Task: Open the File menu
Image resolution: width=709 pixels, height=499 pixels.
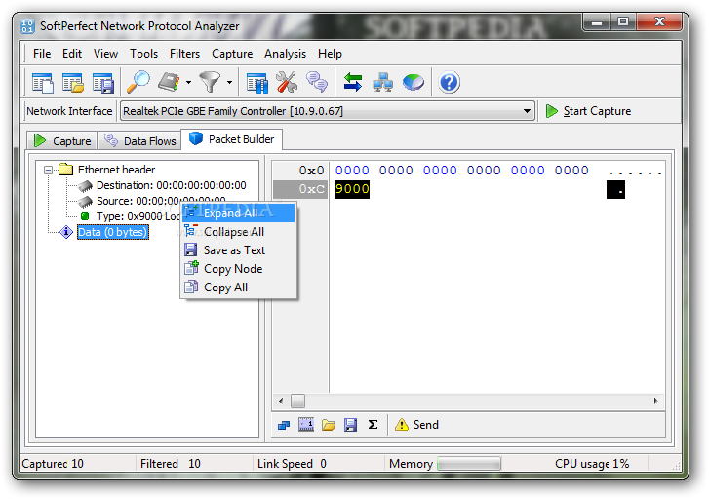Action: 42,54
